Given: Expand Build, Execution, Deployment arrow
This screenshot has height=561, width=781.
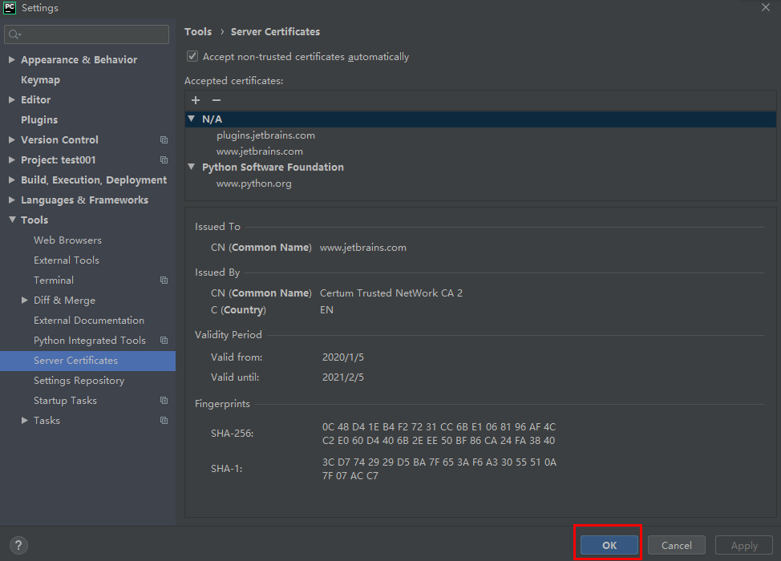Looking at the screenshot, I should [12, 180].
